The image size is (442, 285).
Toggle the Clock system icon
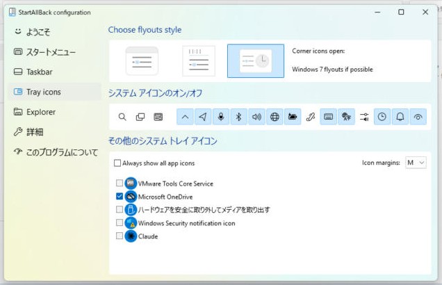[x=382, y=117]
